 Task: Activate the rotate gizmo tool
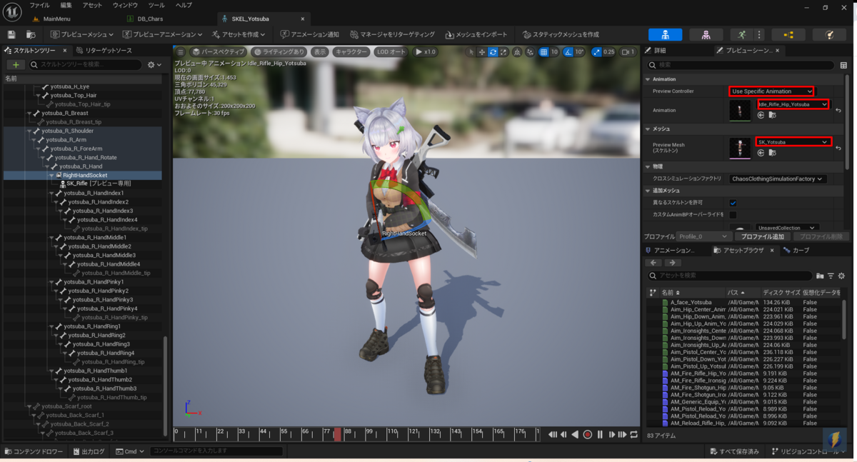(x=493, y=51)
